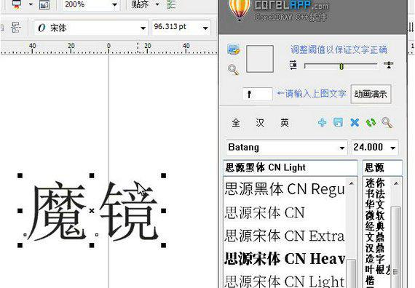Viewport: 415px width, 288px height.
Task: Expand the 宋体 font name dropdown
Action: pyautogui.click(x=143, y=28)
